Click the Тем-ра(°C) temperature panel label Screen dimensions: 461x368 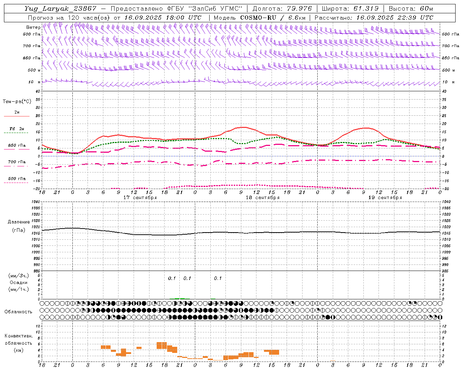point(17,101)
